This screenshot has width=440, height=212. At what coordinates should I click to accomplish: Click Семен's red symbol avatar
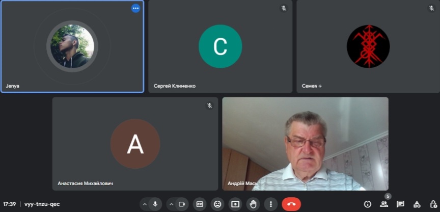pos(368,46)
